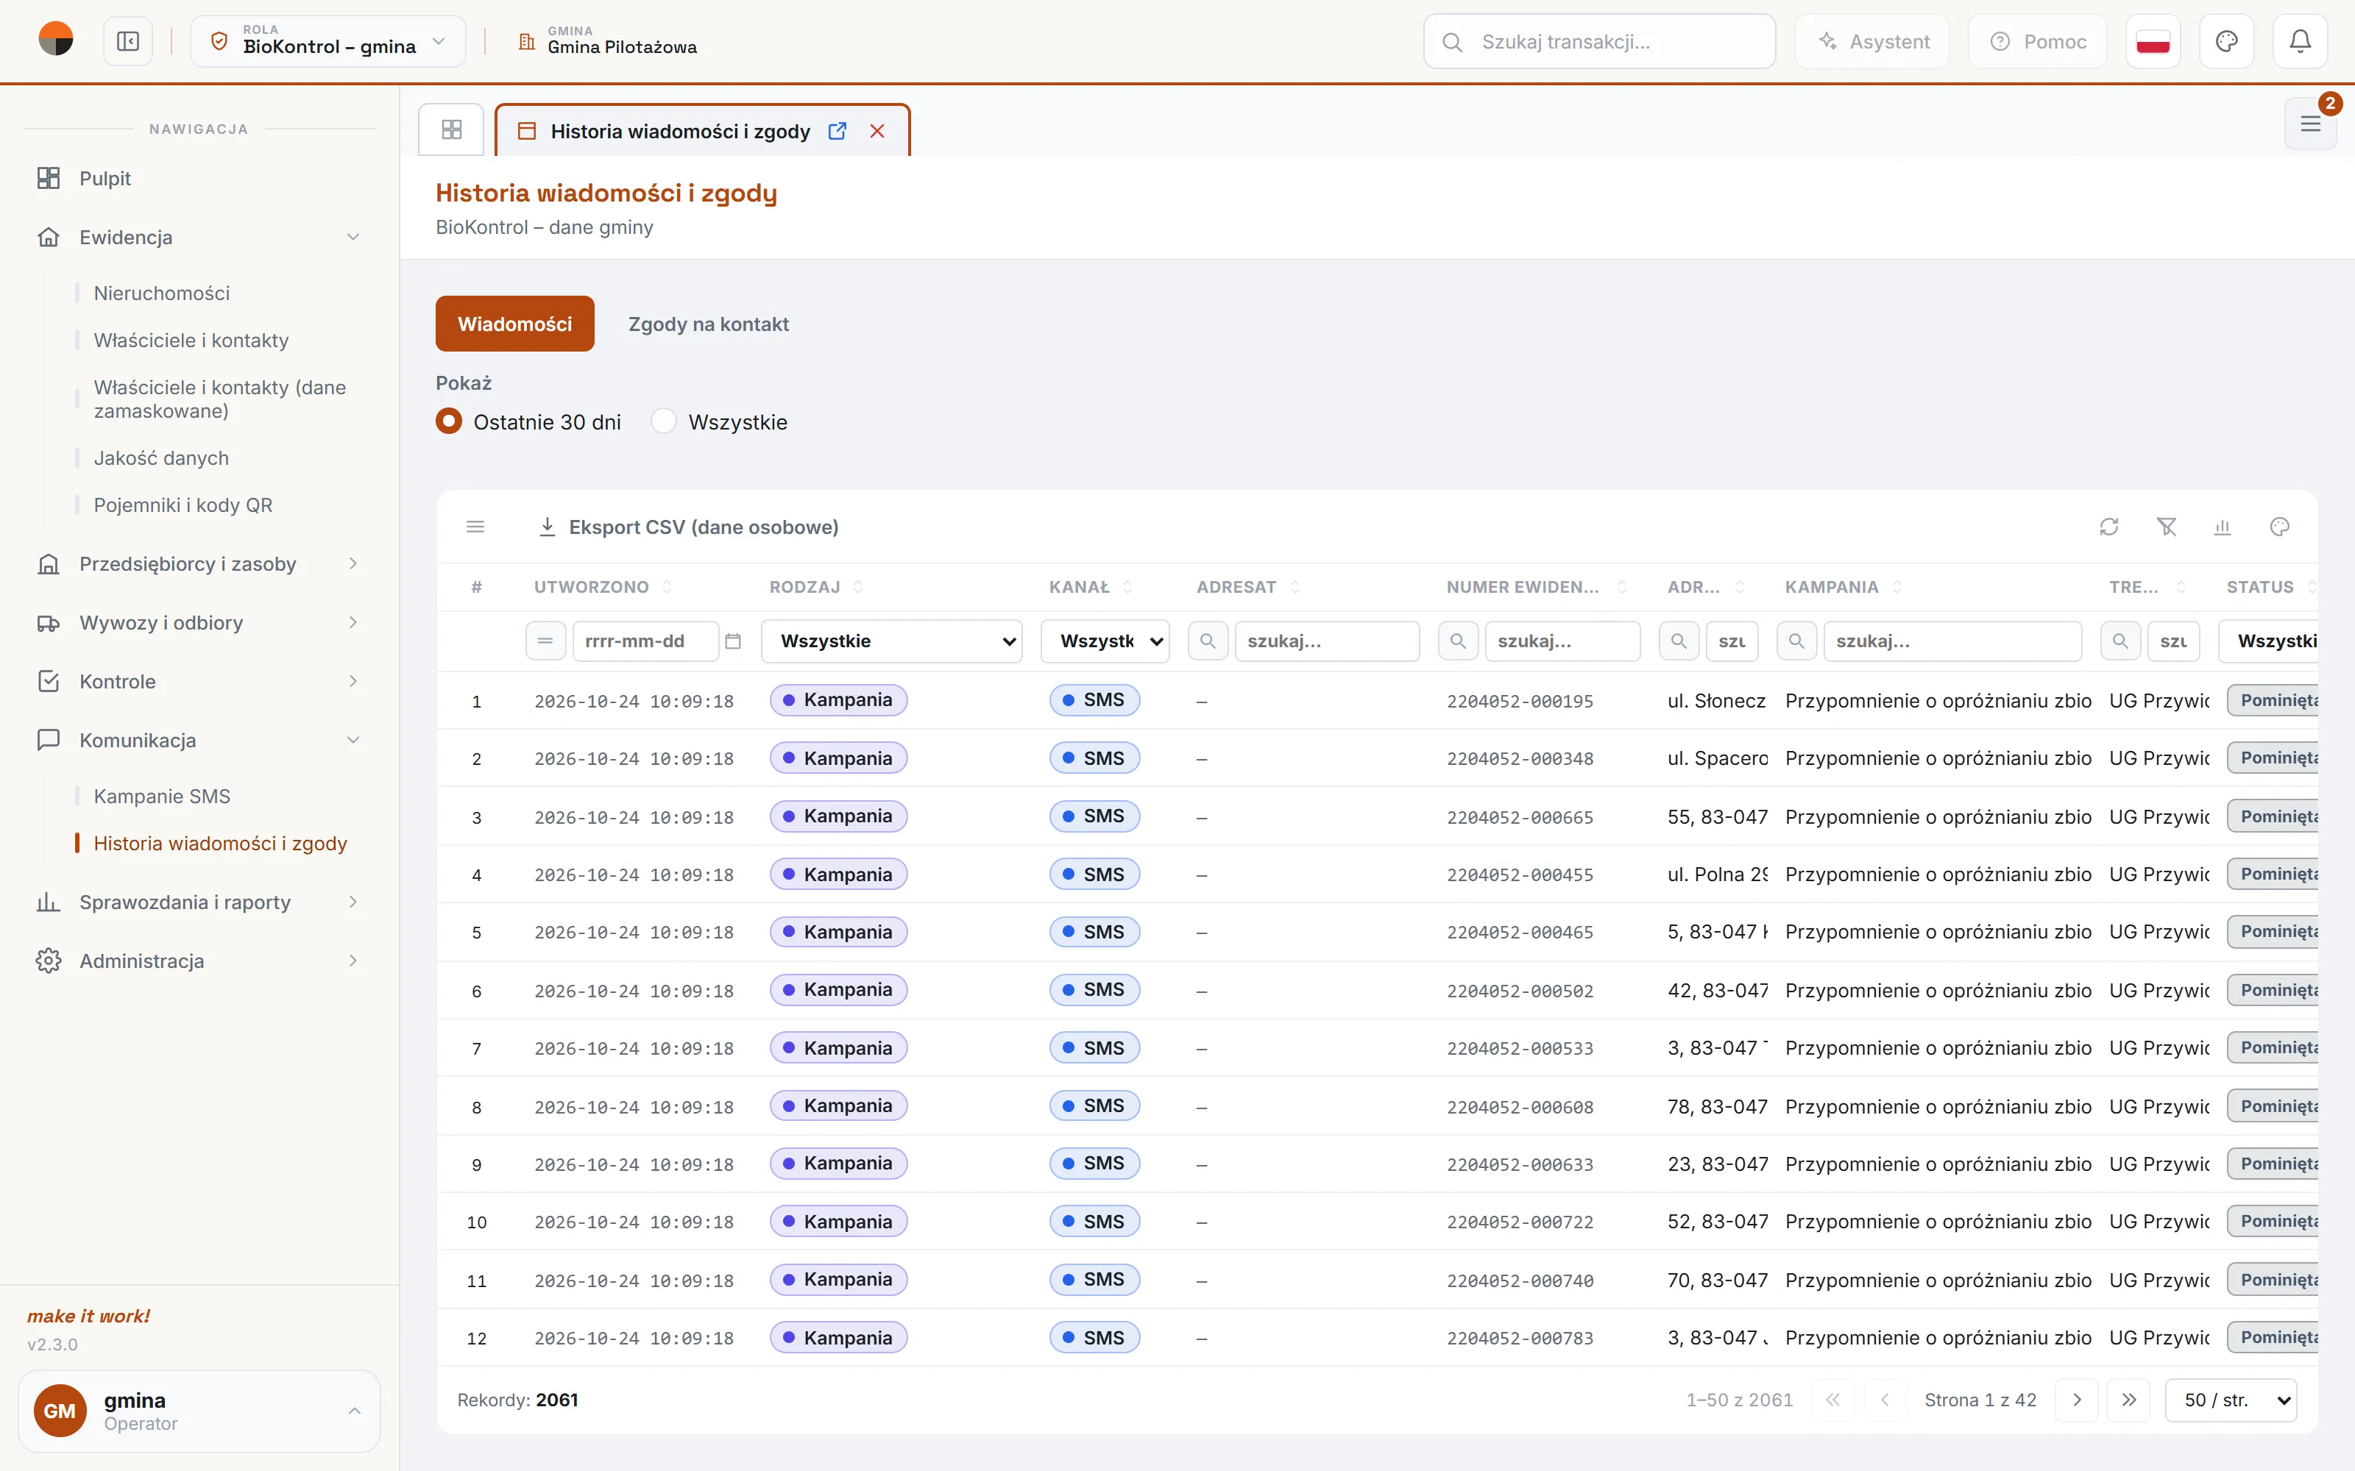Focus the Szukaj transakcji search field

(x=1599, y=42)
